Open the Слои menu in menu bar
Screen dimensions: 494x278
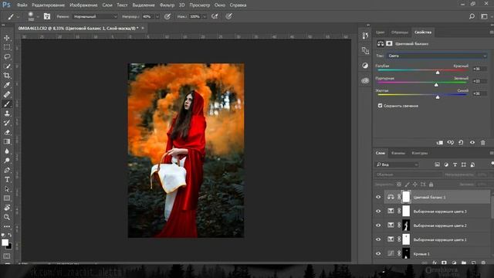click(x=107, y=5)
